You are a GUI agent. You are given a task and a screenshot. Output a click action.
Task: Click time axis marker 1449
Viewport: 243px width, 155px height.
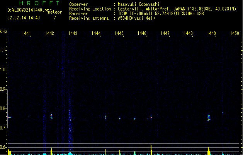pyautogui.click(x=211, y=33)
